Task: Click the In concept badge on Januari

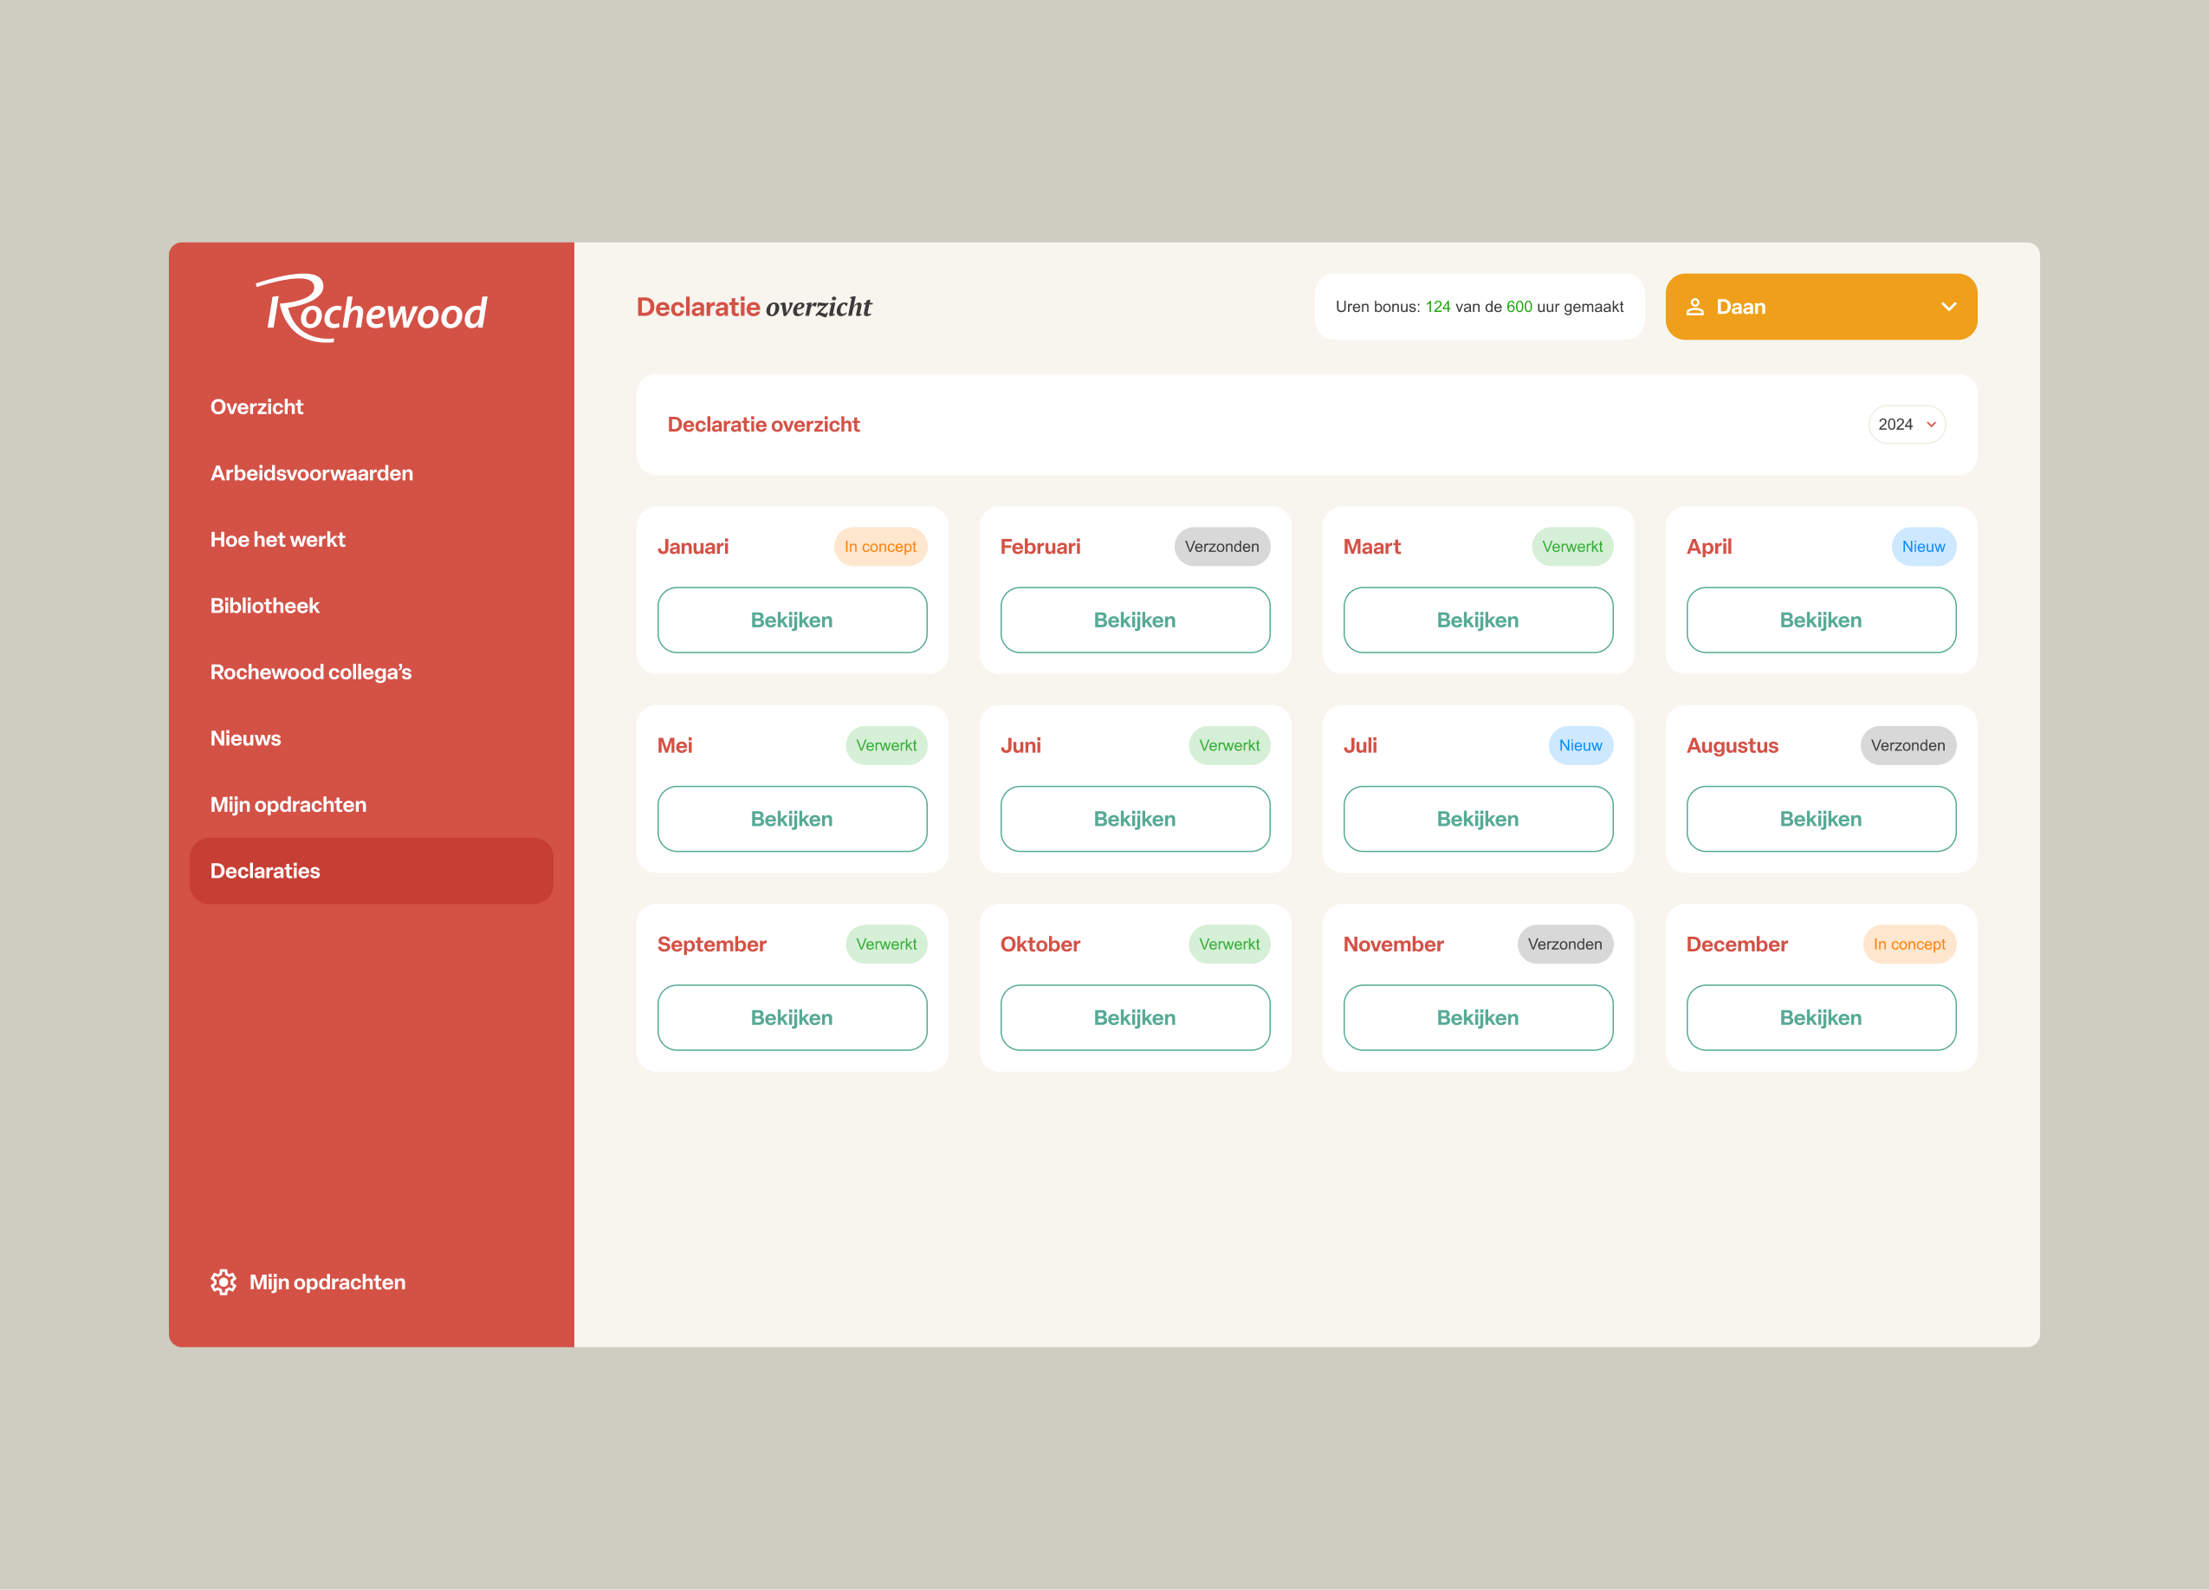Action: pyautogui.click(x=879, y=547)
